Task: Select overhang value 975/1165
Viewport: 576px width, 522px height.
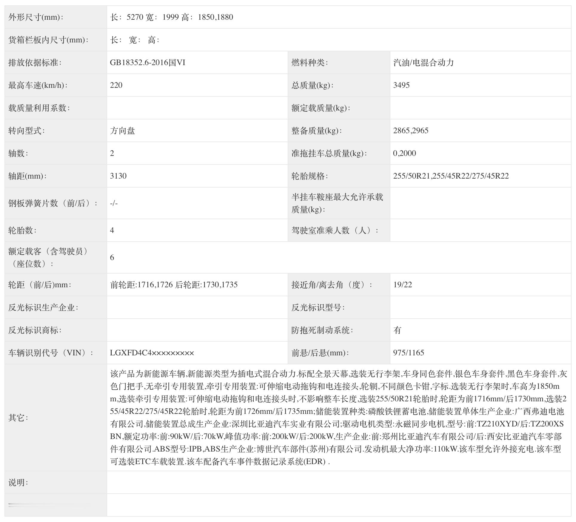Action: (409, 353)
